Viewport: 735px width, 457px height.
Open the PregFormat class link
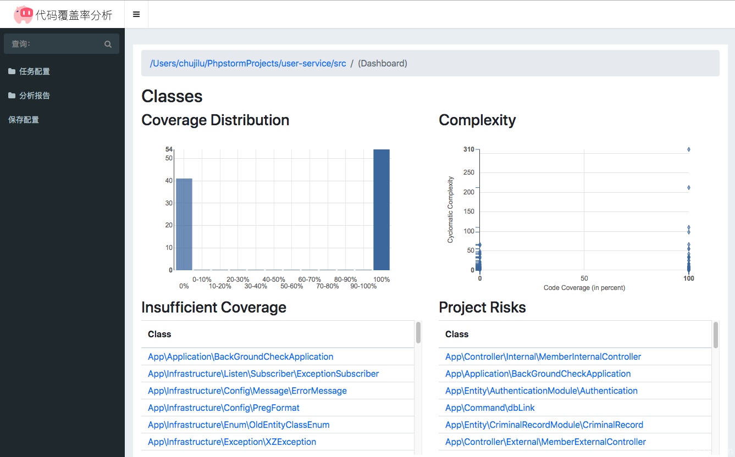(x=223, y=408)
